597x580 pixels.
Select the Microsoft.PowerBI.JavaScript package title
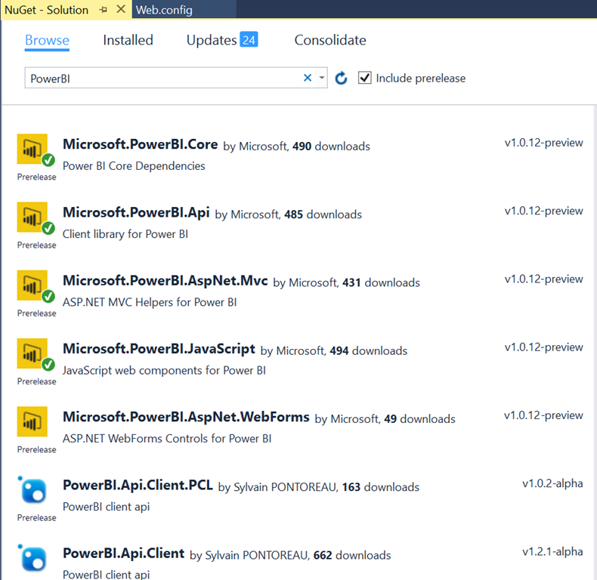point(159,349)
